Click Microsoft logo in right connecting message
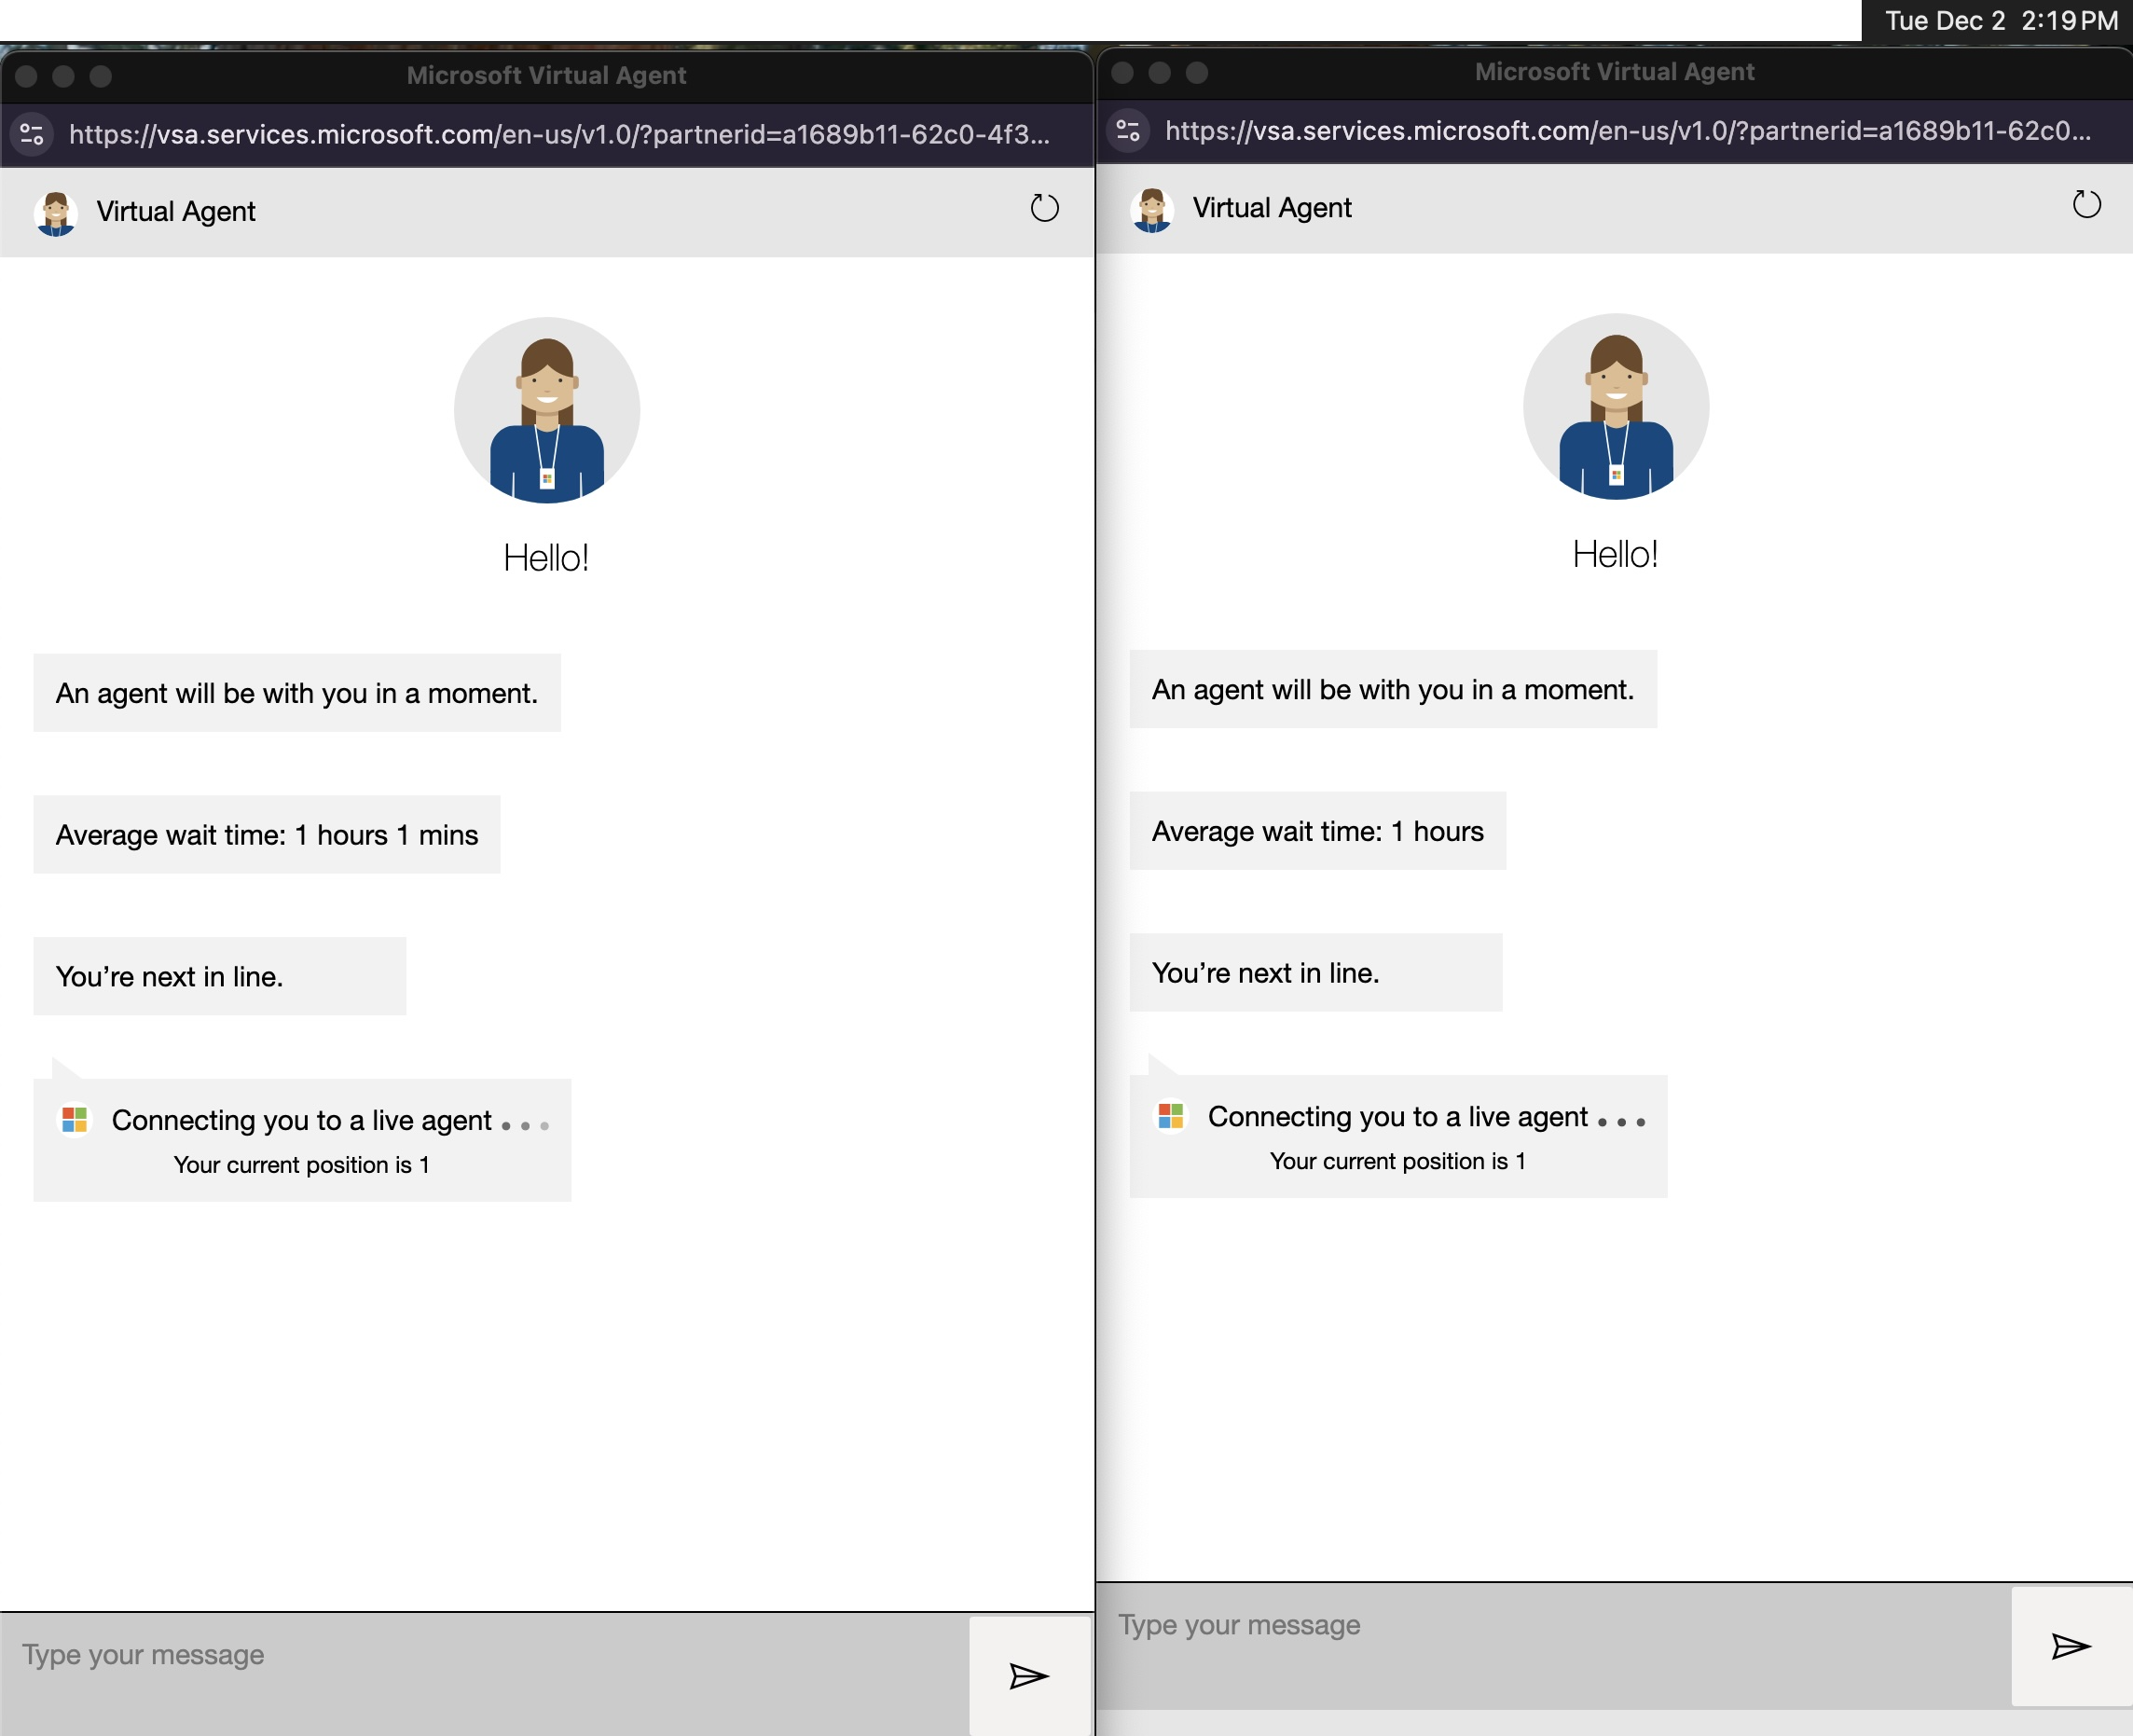The width and height of the screenshot is (2133, 1736). pyautogui.click(x=1171, y=1115)
